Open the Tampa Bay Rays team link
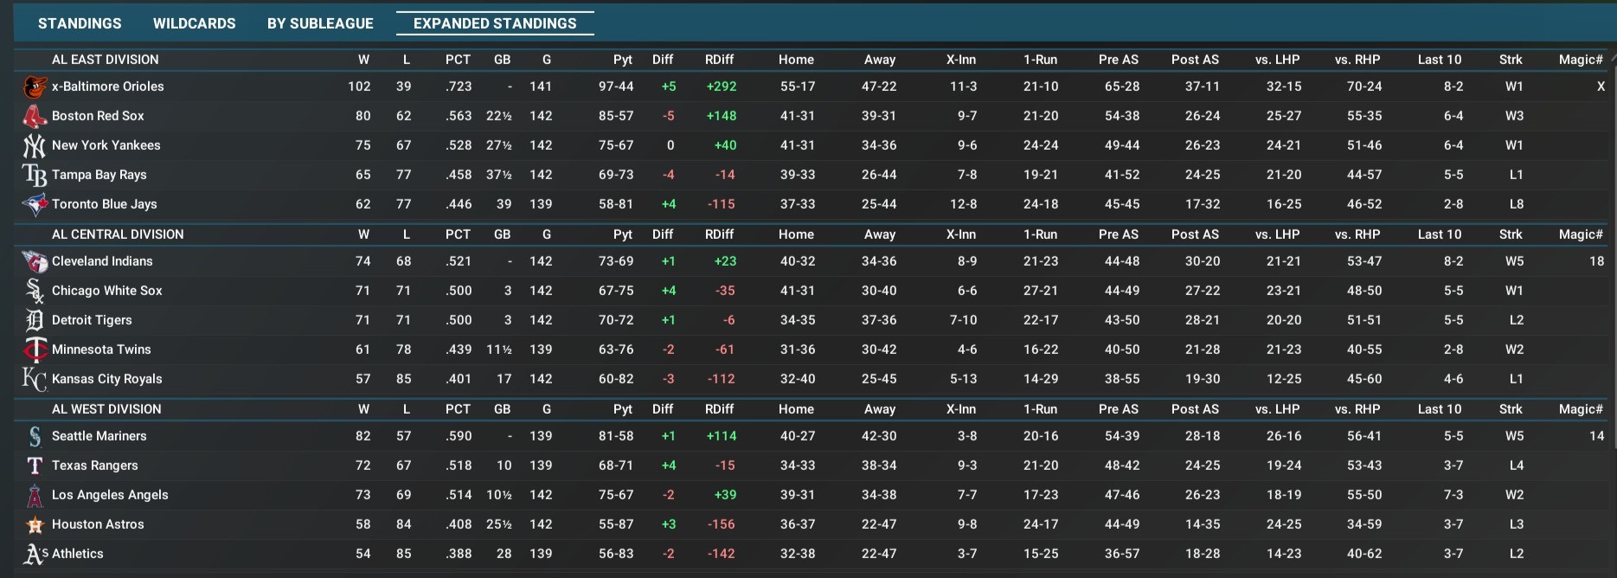Image resolution: width=1617 pixels, height=578 pixels. pyautogui.click(x=99, y=175)
